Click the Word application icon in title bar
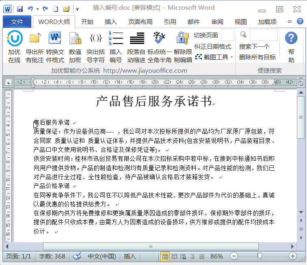 point(7,9)
